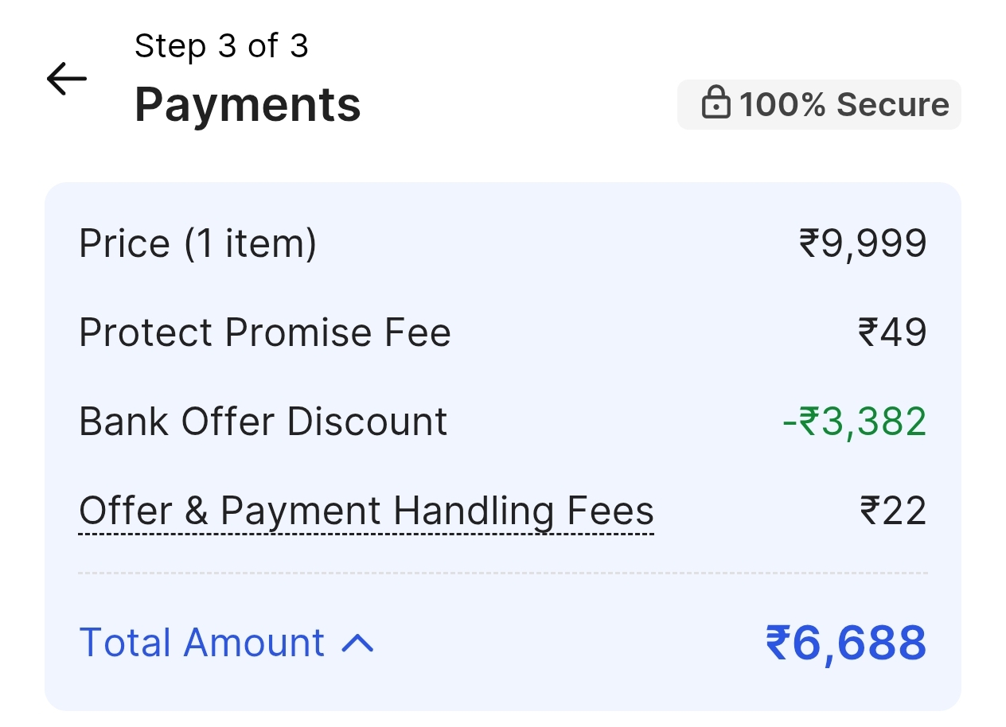Click the word Secure in the badge

point(893,105)
